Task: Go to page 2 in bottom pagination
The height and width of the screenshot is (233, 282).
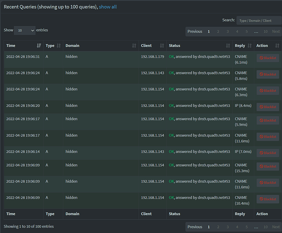Action: pyautogui.click(x=218, y=227)
